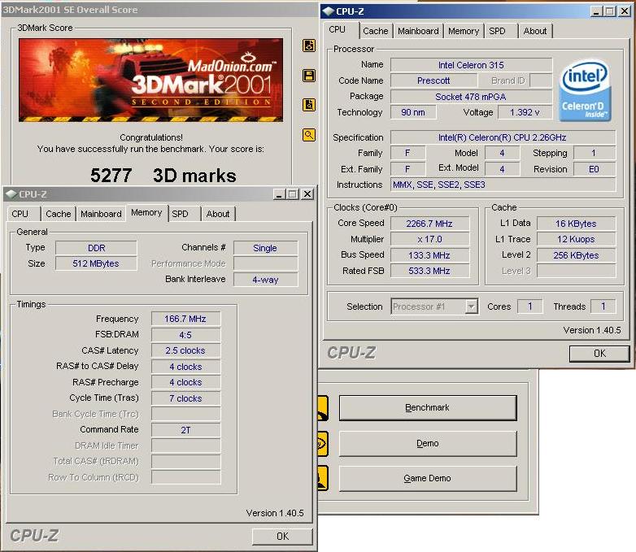Viewport: 636px width, 552px height.
Task: Click the yellow eye icon beside the Demo button
Action: click(x=323, y=443)
